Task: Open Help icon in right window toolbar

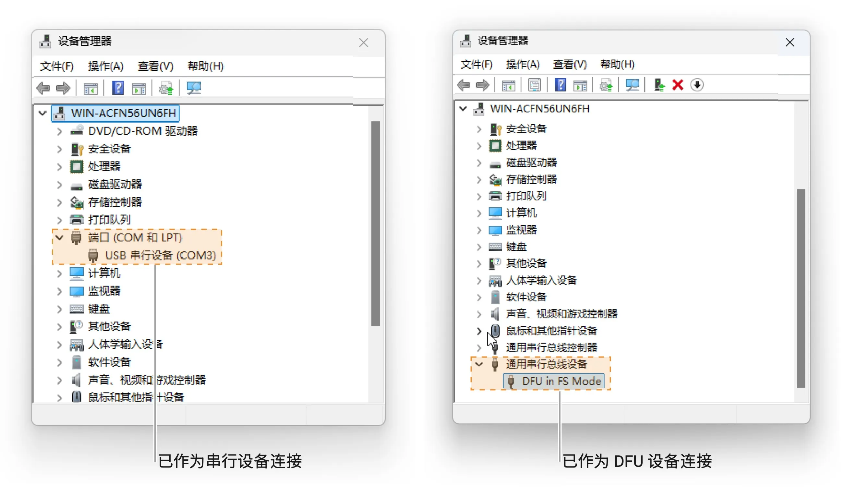Action: (x=561, y=85)
